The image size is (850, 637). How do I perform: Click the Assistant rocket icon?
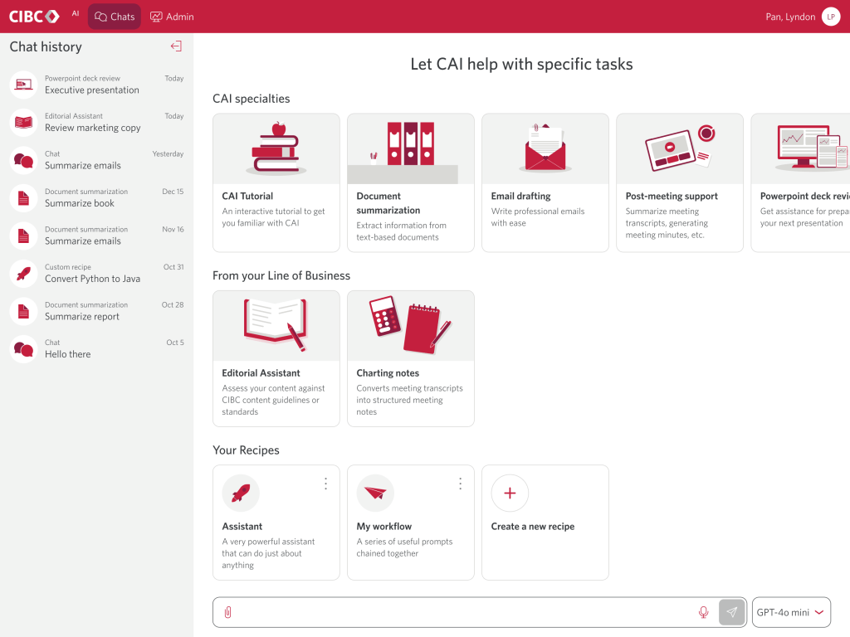(241, 493)
